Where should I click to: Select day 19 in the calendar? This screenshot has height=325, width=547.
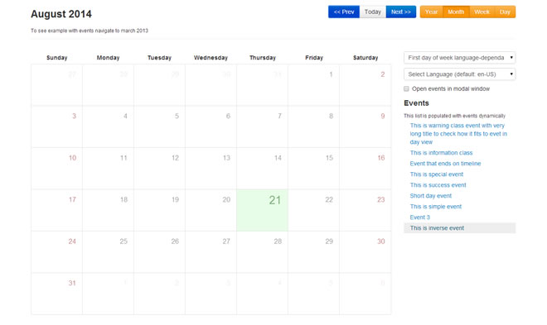[159, 210]
